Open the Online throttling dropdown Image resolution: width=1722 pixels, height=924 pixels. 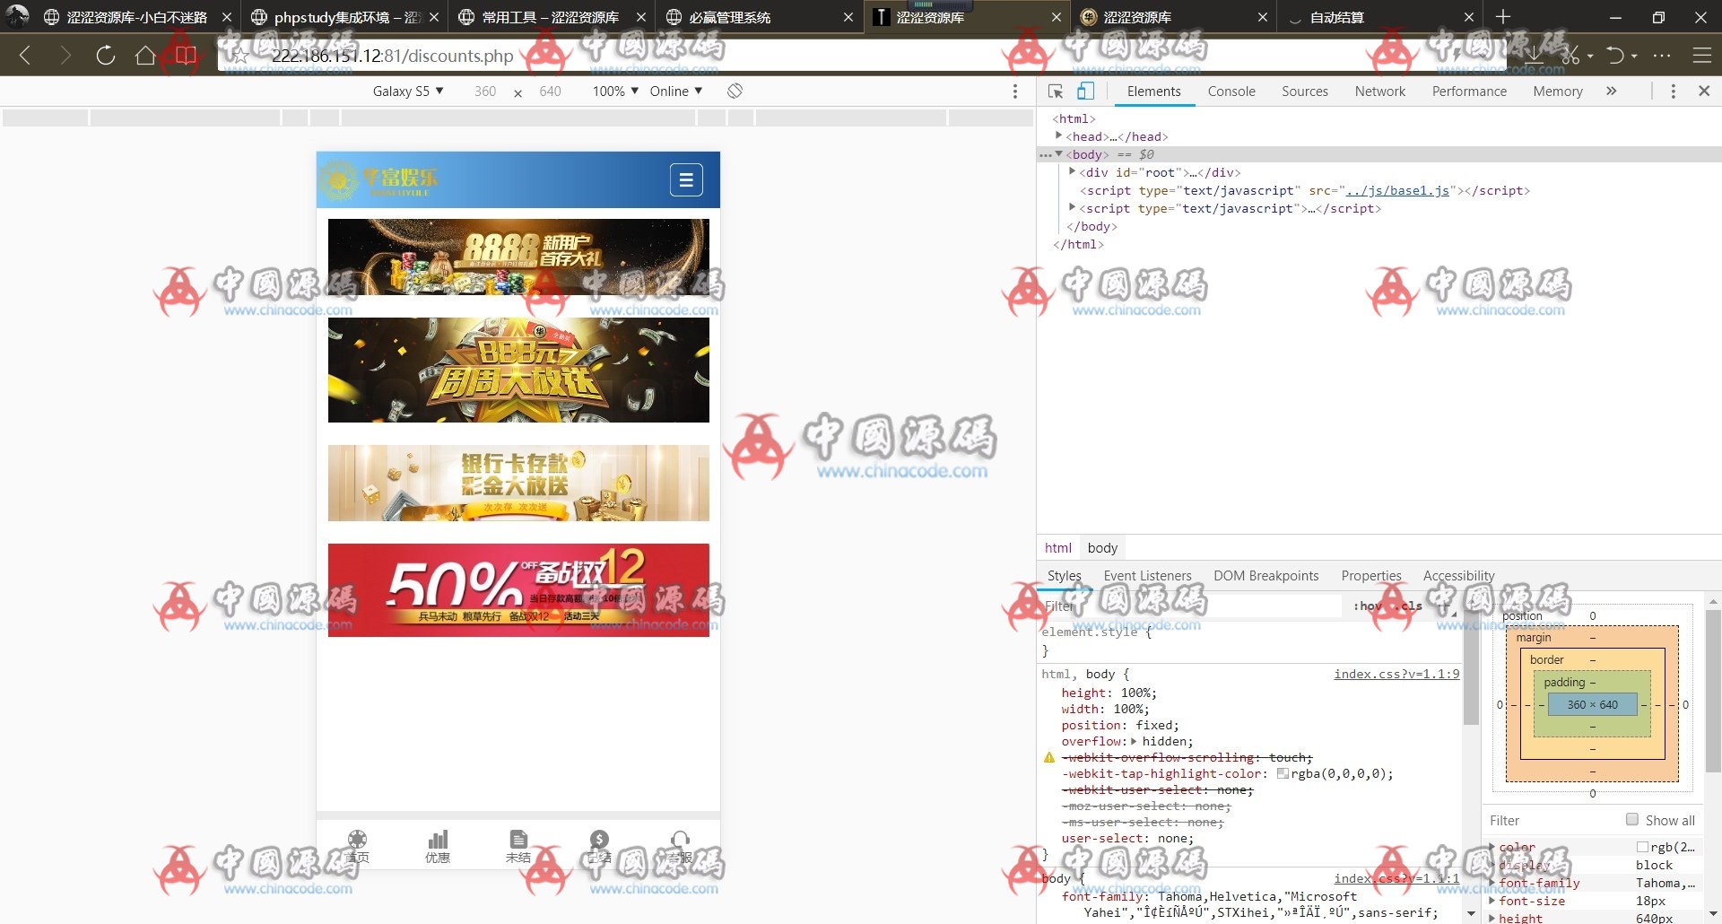(676, 91)
